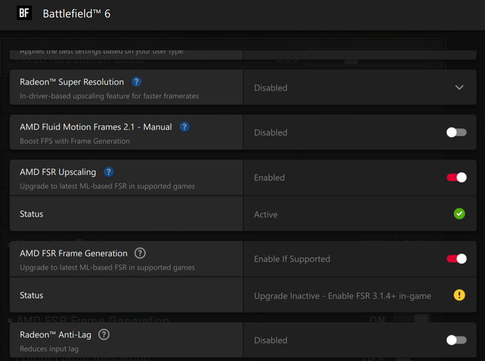Screen dimensions: 485x361
Task: Open AMD FSR Frame Generation help icon
Action: click(140, 253)
